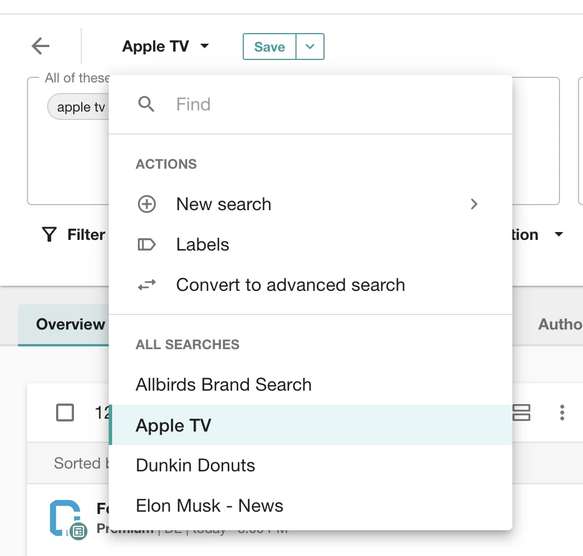Switch to the Overview tab

pyautogui.click(x=64, y=325)
